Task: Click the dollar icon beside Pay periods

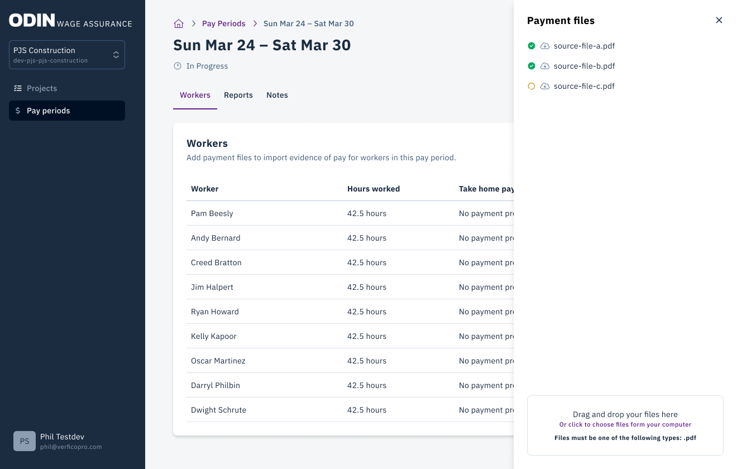Action: coord(17,111)
